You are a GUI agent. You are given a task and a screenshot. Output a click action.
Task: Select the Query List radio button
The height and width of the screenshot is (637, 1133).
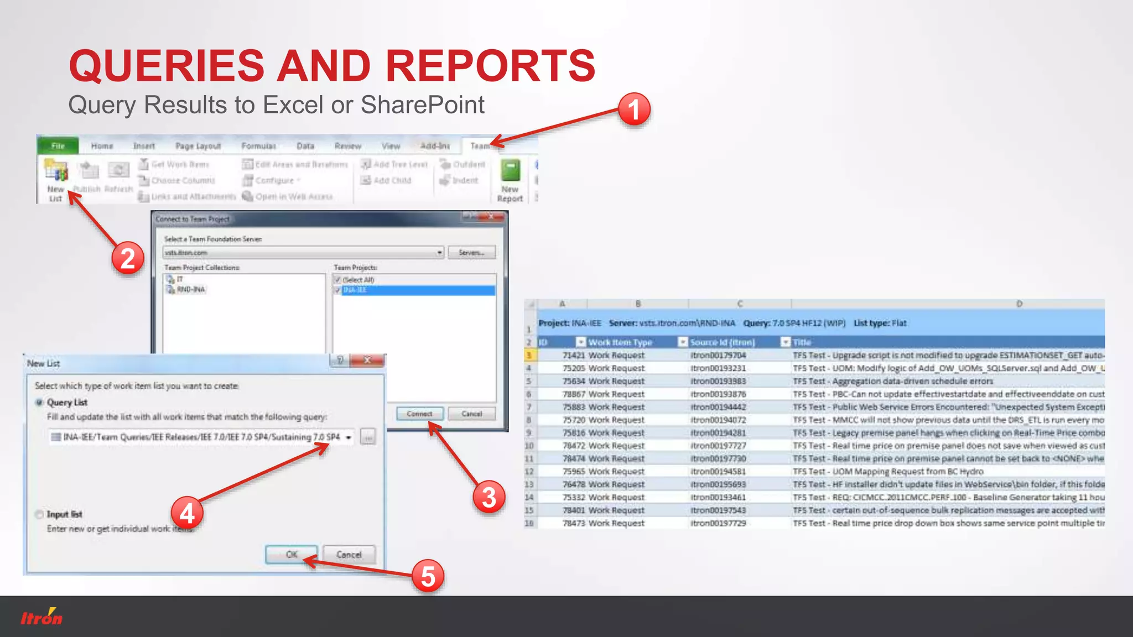pyautogui.click(x=39, y=403)
